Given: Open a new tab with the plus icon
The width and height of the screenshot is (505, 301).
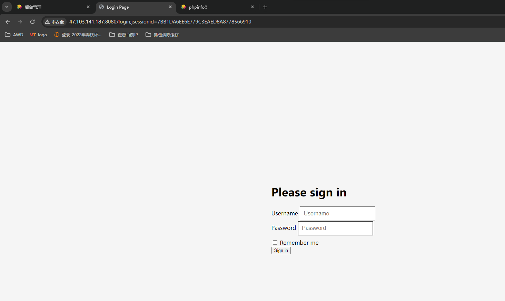Looking at the screenshot, I should [x=265, y=7].
